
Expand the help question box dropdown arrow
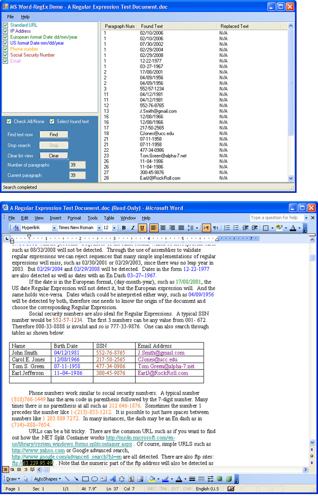306,218
